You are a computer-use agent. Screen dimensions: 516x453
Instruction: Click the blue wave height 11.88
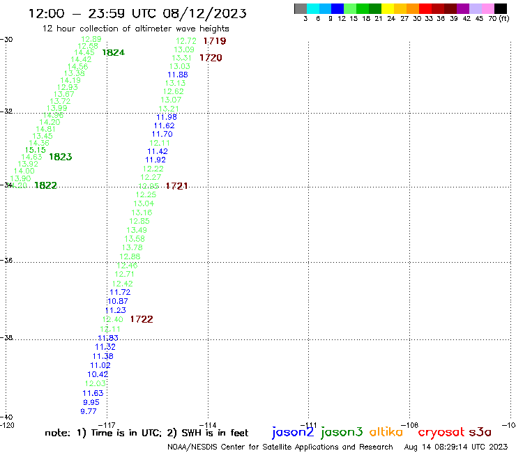click(x=178, y=75)
